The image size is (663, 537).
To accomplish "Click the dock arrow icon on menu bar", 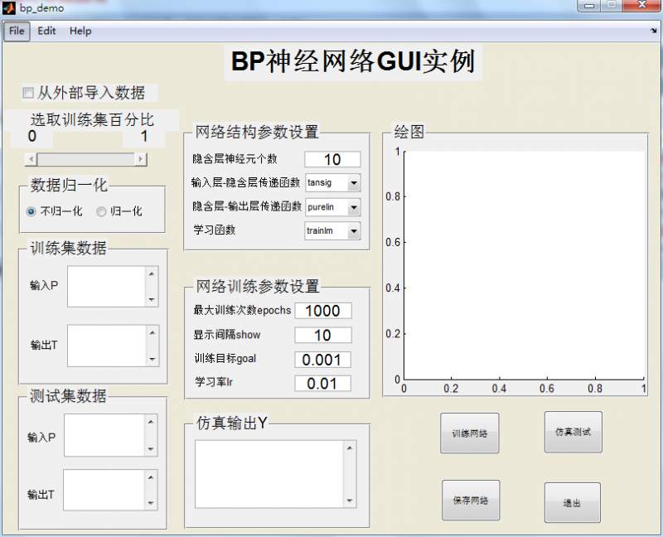I will (x=653, y=31).
